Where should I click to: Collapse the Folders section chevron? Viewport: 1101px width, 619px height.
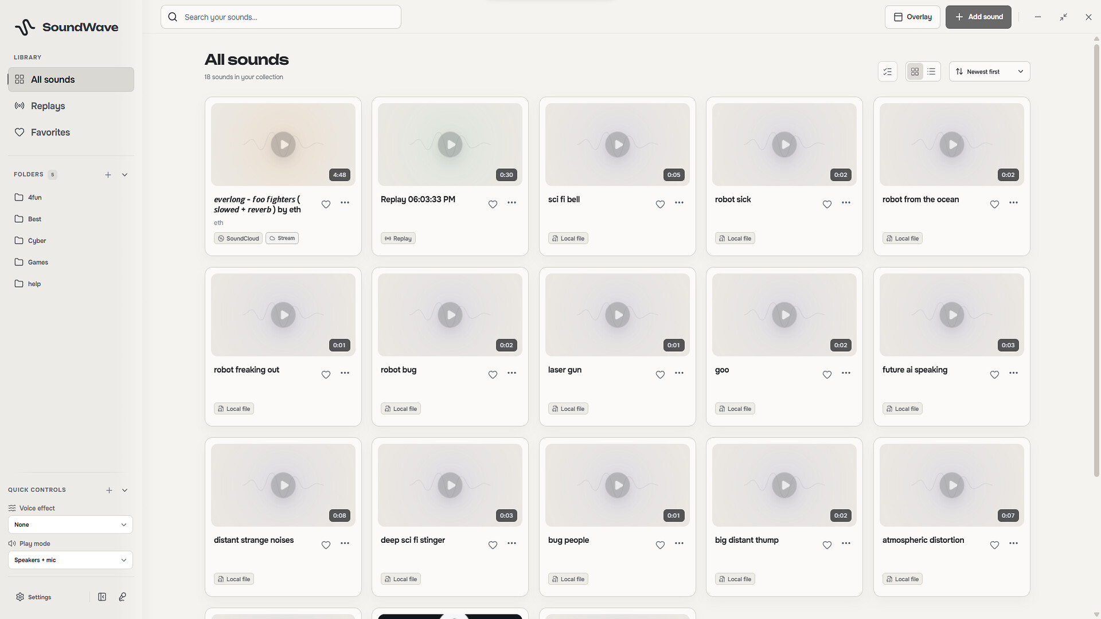(124, 175)
